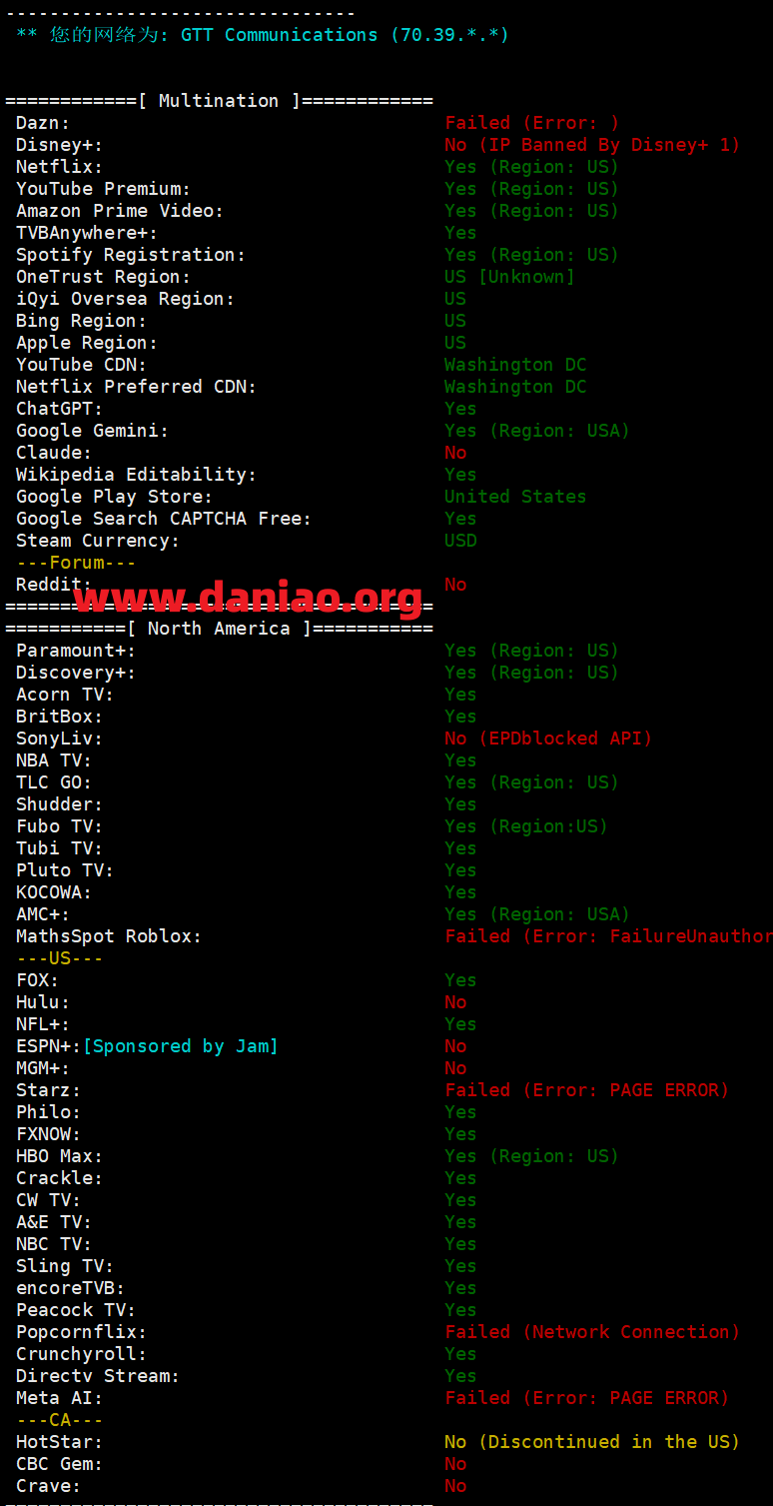This screenshot has width=773, height=1506.
Task: Click Google Search CAPTCHA Free label
Action: tap(164, 519)
